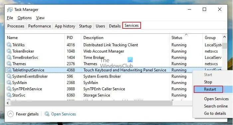Viewport: 233px width, 125px height.
Task: Choose Go to details in context menu
Action: (x=215, y=113)
